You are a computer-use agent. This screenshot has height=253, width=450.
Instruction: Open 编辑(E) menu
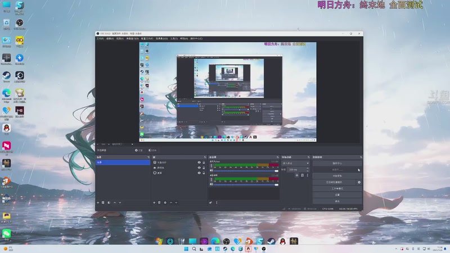click(x=110, y=38)
